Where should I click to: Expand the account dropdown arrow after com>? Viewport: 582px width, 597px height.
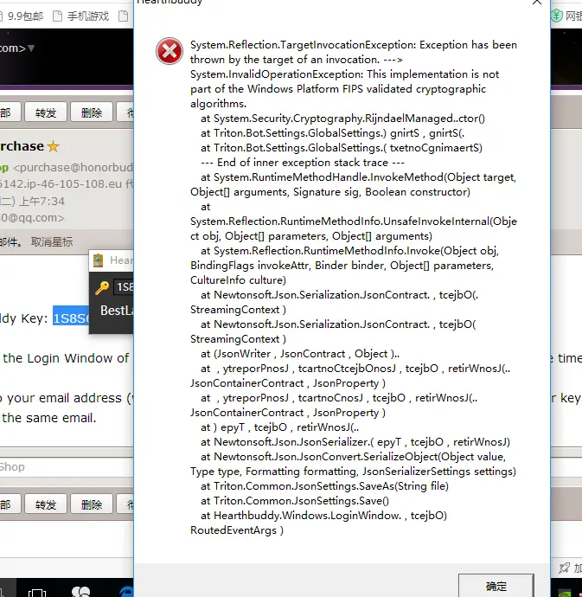coord(31,48)
